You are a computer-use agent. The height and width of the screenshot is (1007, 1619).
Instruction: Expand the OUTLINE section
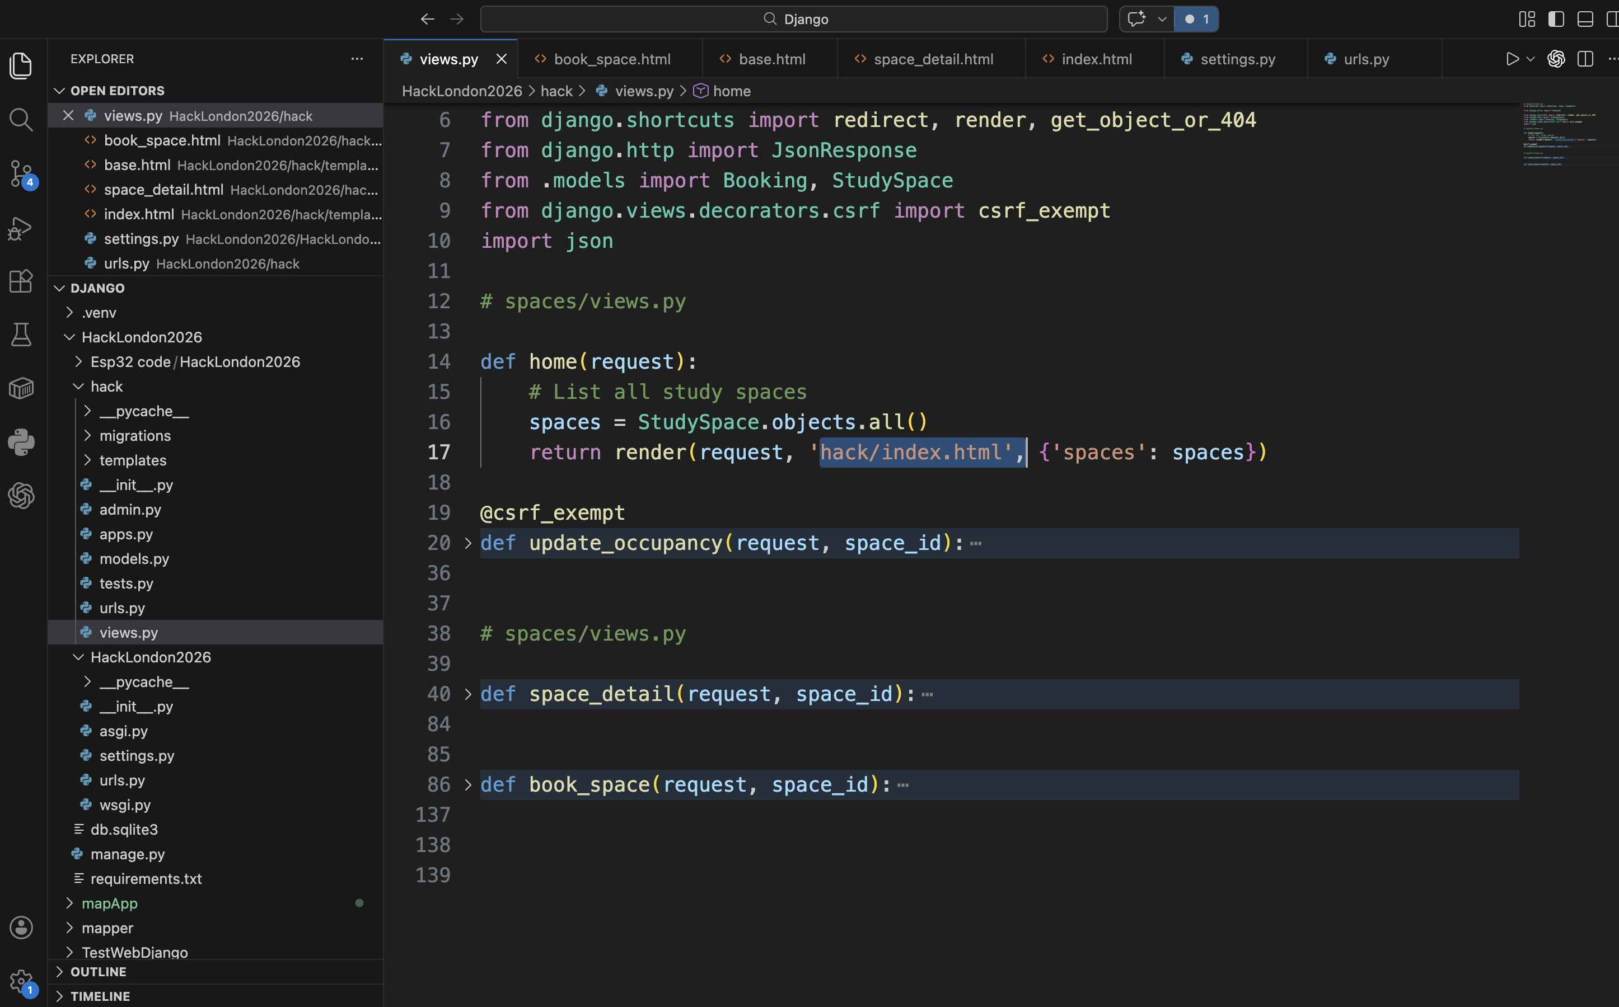[x=98, y=972]
